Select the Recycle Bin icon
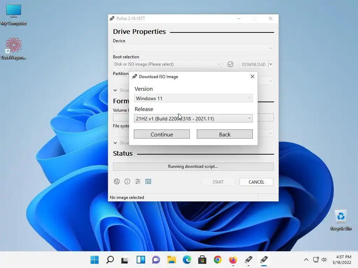 [x=341, y=220]
